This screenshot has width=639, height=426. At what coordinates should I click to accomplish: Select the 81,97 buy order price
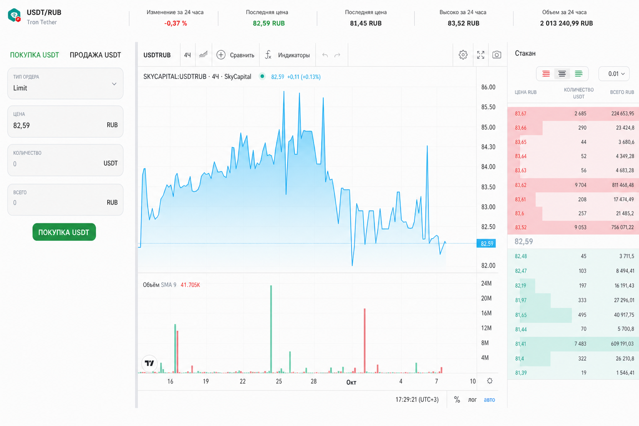click(x=521, y=300)
